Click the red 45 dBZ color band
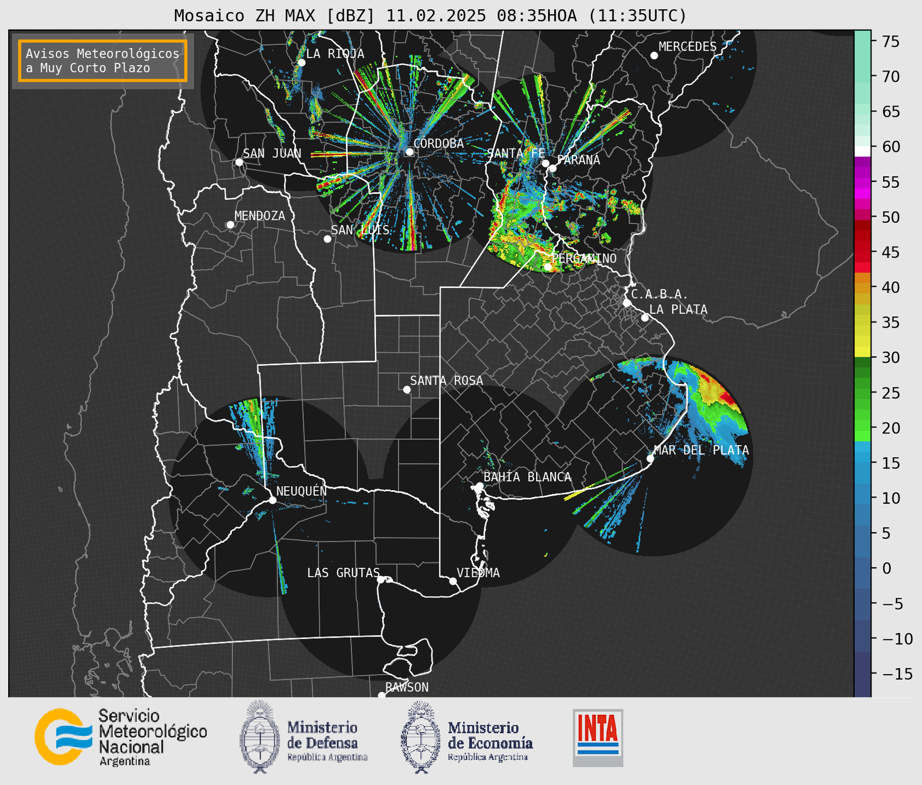Viewport: 922px width, 785px height. pos(862,252)
